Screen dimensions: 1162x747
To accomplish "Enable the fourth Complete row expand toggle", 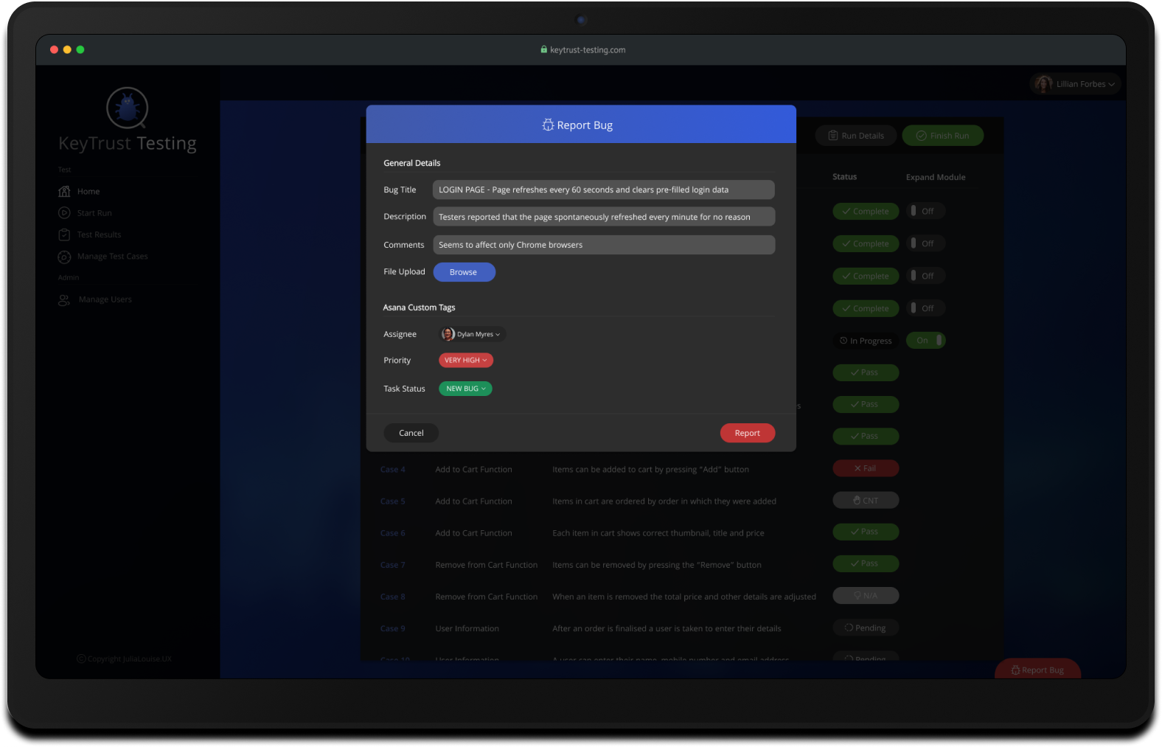I will pos(925,308).
